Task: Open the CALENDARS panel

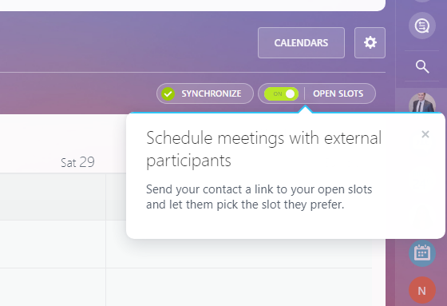Action: tap(302, 43)
